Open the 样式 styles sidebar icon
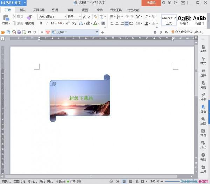 (x=203, y=60)
